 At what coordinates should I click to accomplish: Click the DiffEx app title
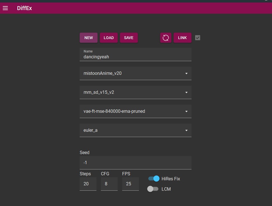coord(24,8)
